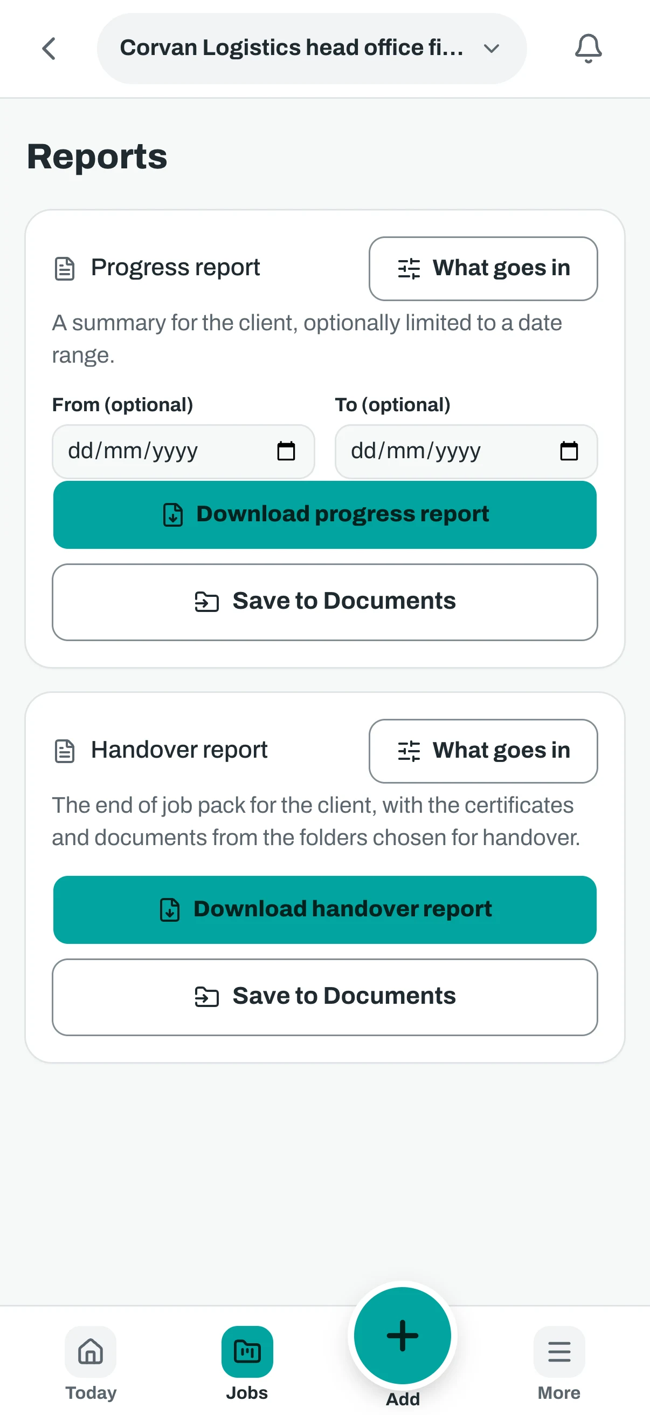650x1415 pixels.
Task: Tap the round Add plus button
Action: point(403,1335)
